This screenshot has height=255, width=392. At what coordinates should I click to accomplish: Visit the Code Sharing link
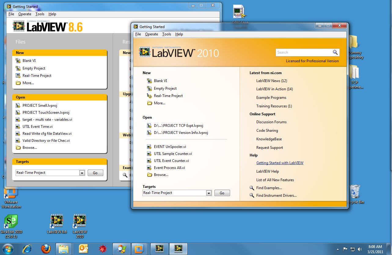pyautogui.click(x=267, y=131)
